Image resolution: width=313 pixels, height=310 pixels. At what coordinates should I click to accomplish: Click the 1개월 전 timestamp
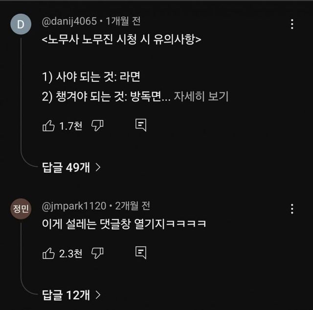(x=123, y=22)
